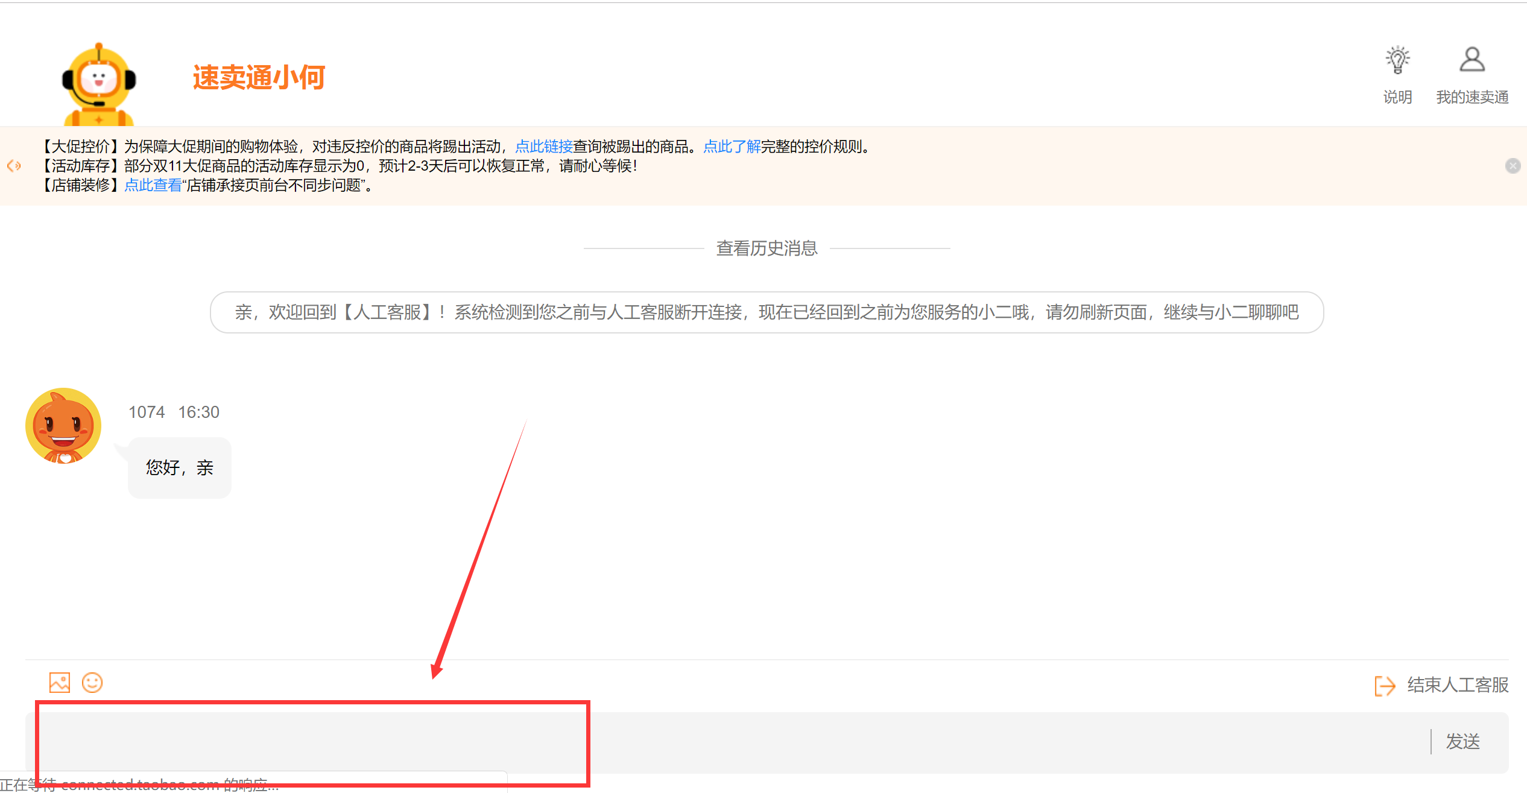Viewport: 1527px width, 793px height.
Task: Click the 发送 send button
Action: coord(1463,741)
